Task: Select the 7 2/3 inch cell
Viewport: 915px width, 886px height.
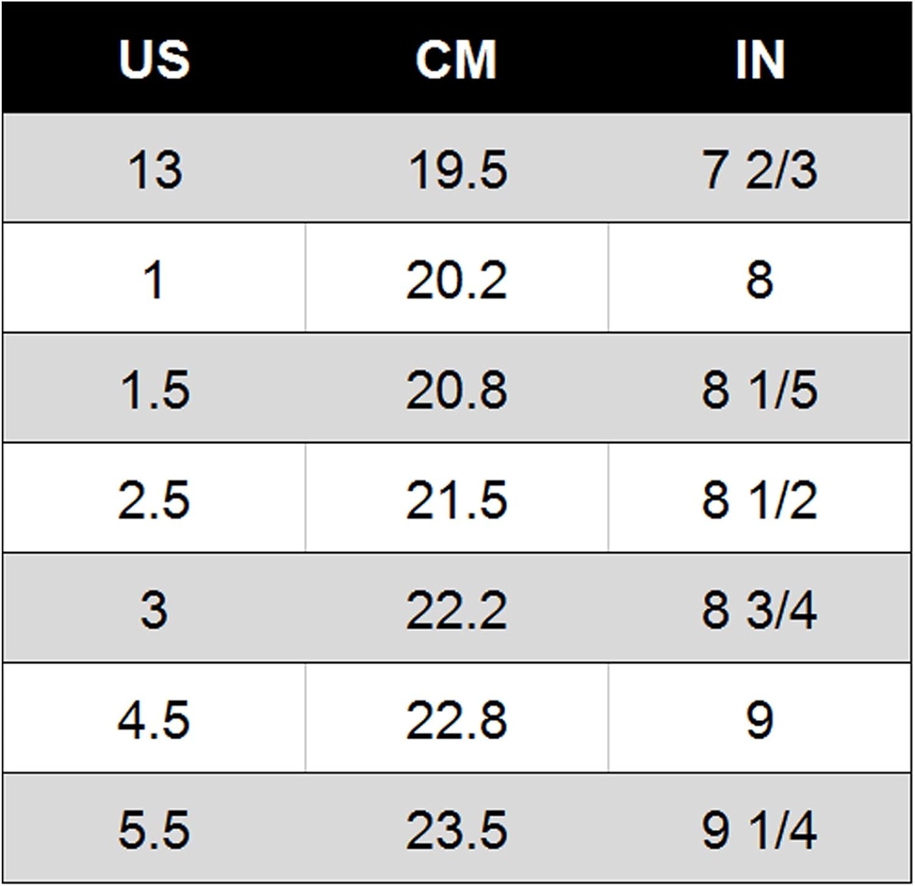Action: [759, 169]
